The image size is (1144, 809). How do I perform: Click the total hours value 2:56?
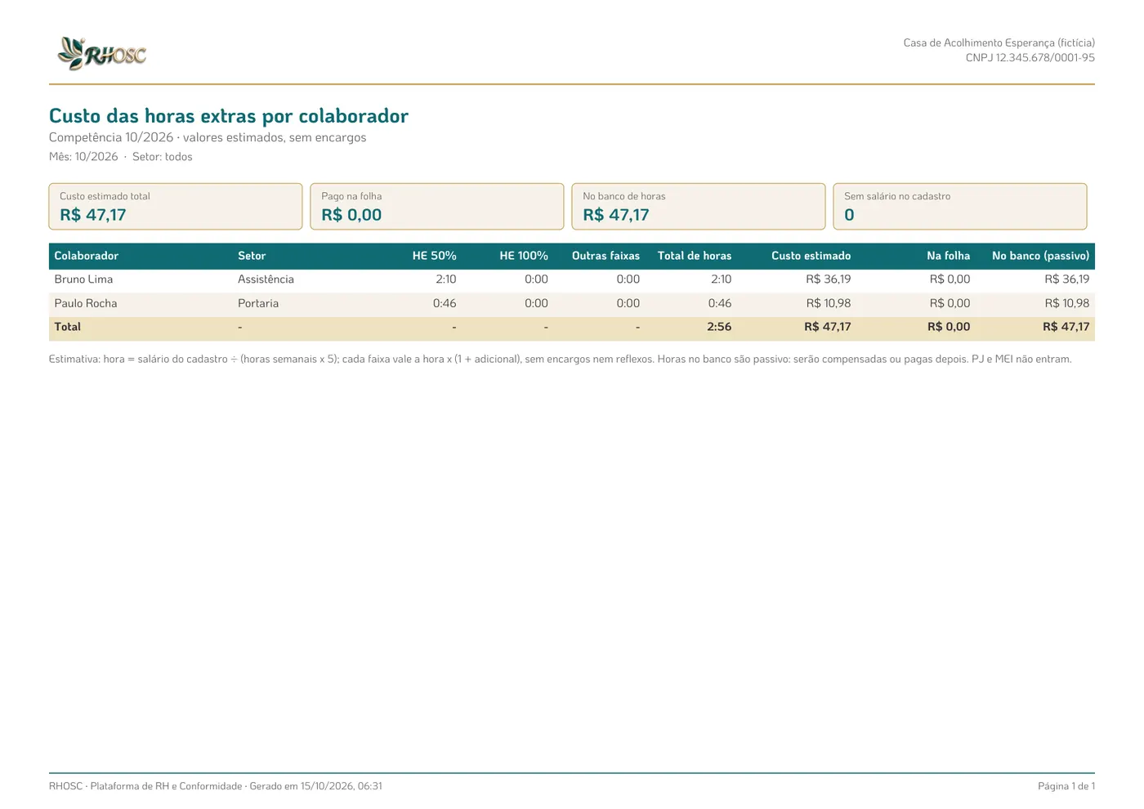click(719, 327)
